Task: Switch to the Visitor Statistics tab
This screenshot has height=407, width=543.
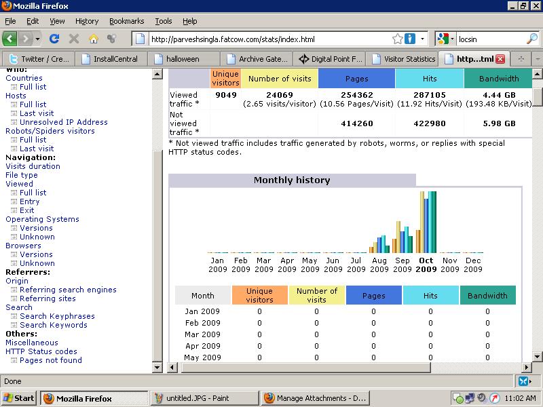Action: click(x=402, y=59)
